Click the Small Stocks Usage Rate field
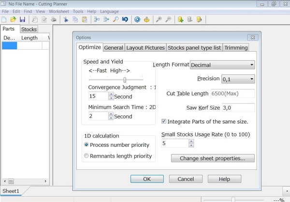The image size is (290, 202). click(175, 143)
